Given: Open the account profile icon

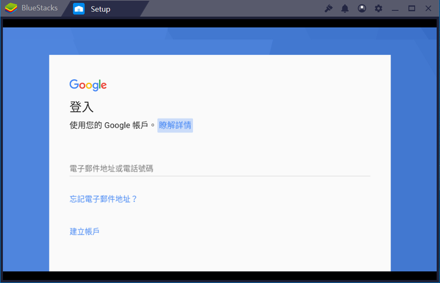Looking at the screenshot, I should tap(361, 8).
